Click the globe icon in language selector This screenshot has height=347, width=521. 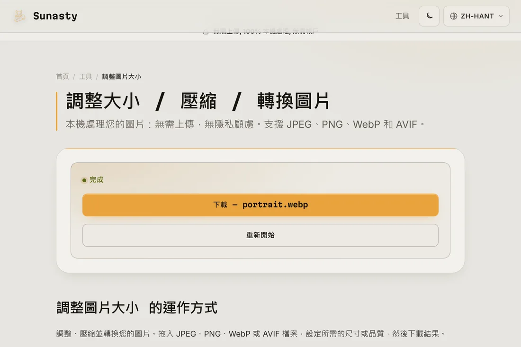coord(454,16)
